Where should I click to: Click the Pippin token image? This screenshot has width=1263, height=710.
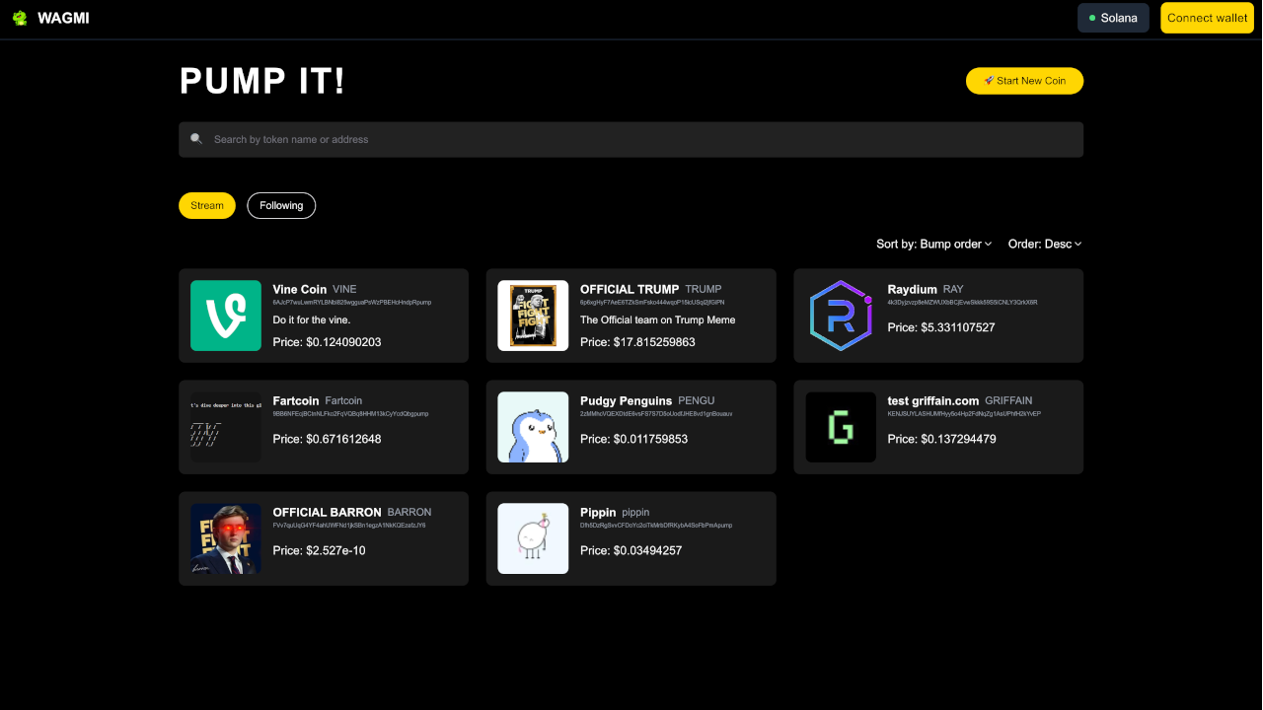(x=533, y=538)
